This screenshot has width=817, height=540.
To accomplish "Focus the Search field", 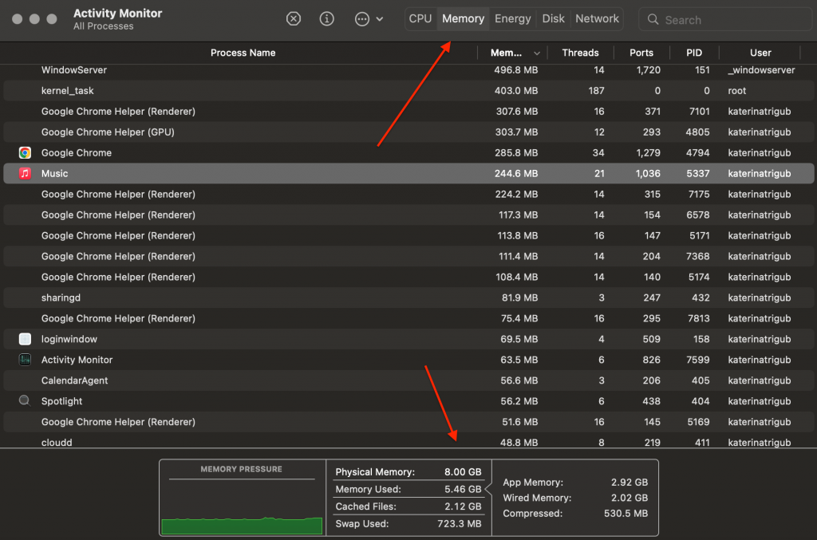I will pyautogui.click(x=725, y=20).
